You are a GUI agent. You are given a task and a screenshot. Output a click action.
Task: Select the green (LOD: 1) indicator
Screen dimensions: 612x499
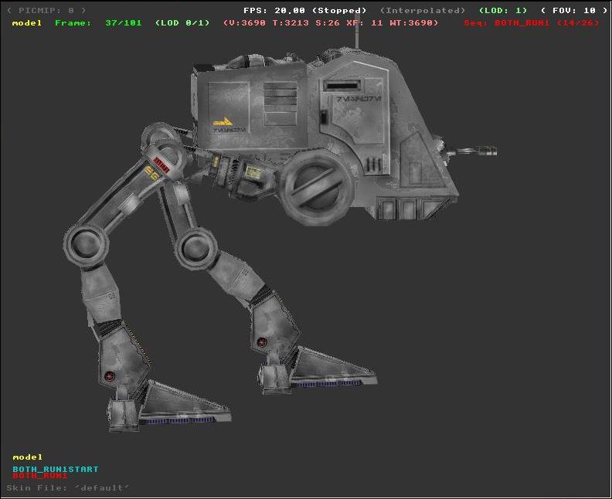(502, 11)
